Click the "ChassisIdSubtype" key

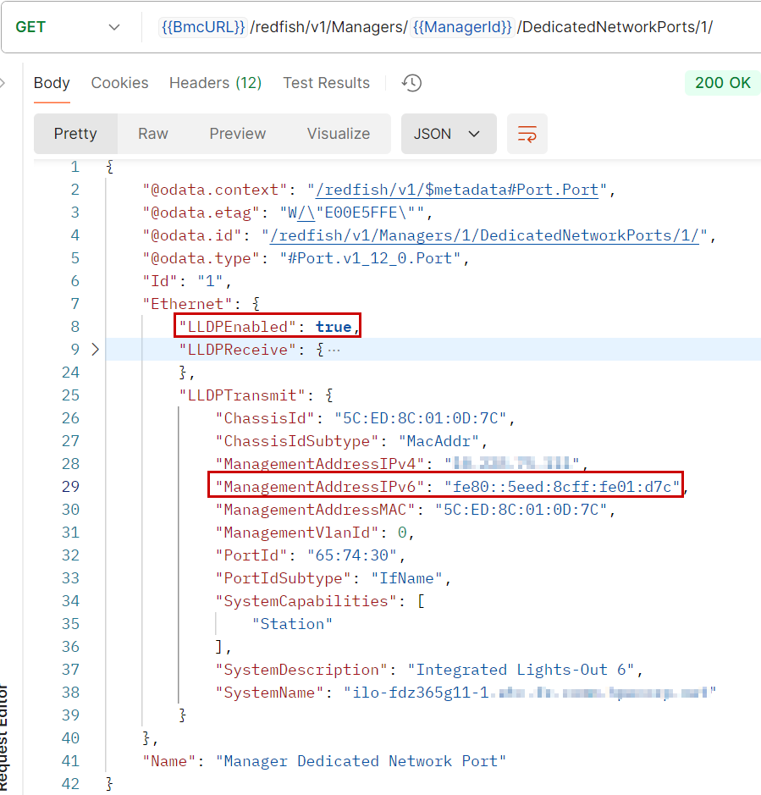297,441
